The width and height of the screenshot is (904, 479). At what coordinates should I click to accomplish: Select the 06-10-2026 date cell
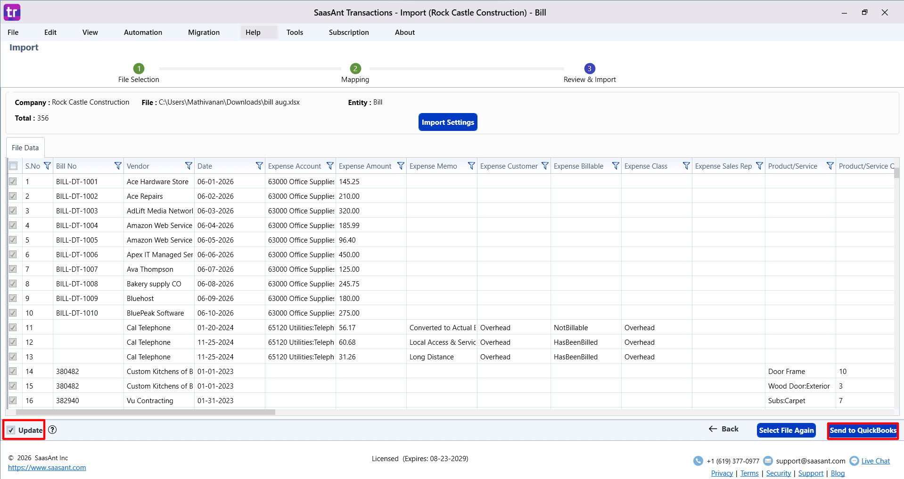click(x=230, y=313)
